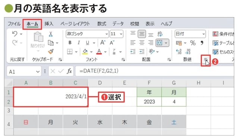
Task: Switch to the 表示 tab
Action: click(150, 23)
